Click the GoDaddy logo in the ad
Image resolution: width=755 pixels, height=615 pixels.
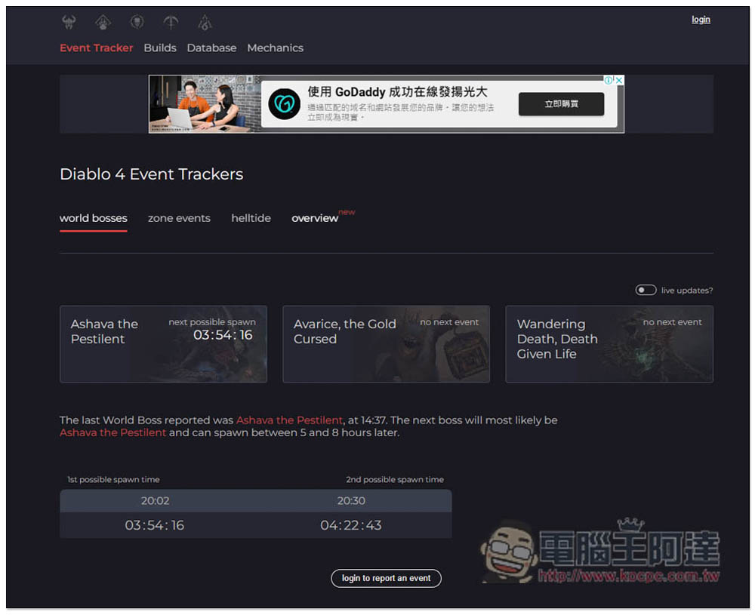284,103
